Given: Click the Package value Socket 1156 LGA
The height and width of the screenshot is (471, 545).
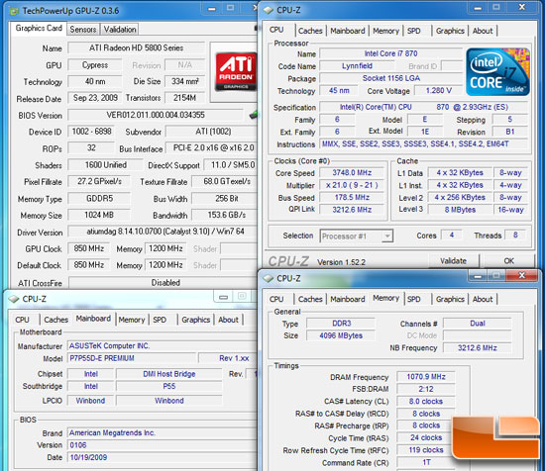Looking at the screenshot, I should coord(391,78).
